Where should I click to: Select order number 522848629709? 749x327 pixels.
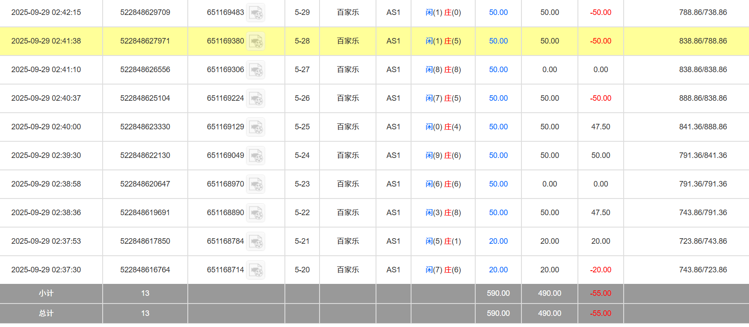(145, 12)
